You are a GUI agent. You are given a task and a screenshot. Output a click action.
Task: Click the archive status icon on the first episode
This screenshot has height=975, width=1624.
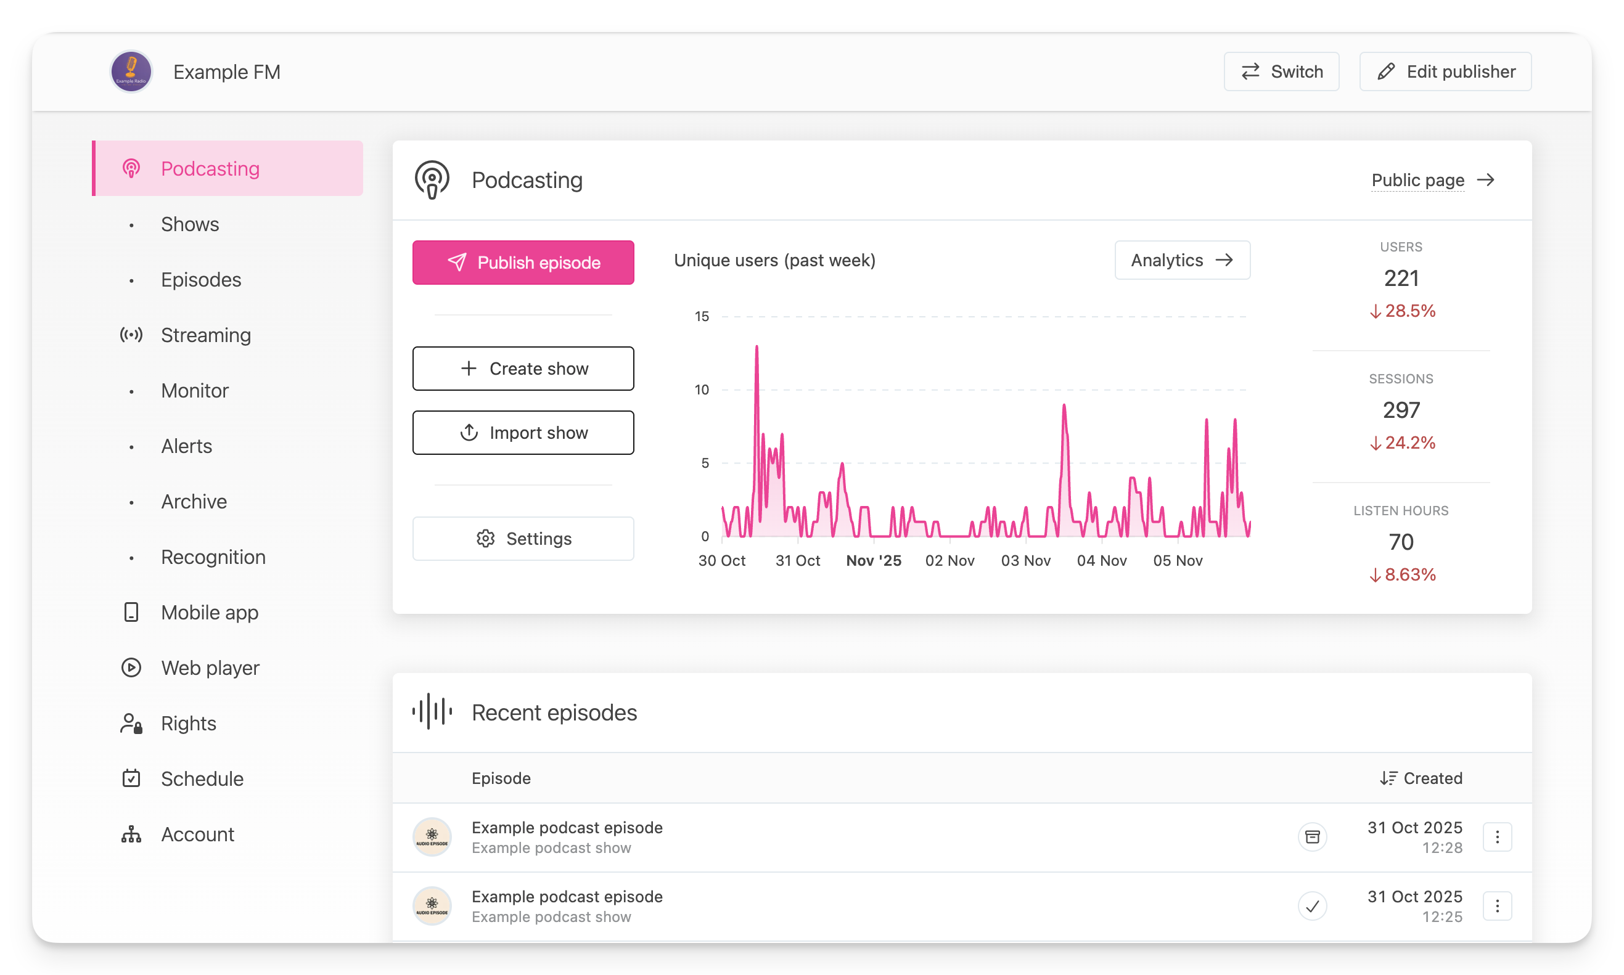pyautogui.click(x=1312, y=836)
